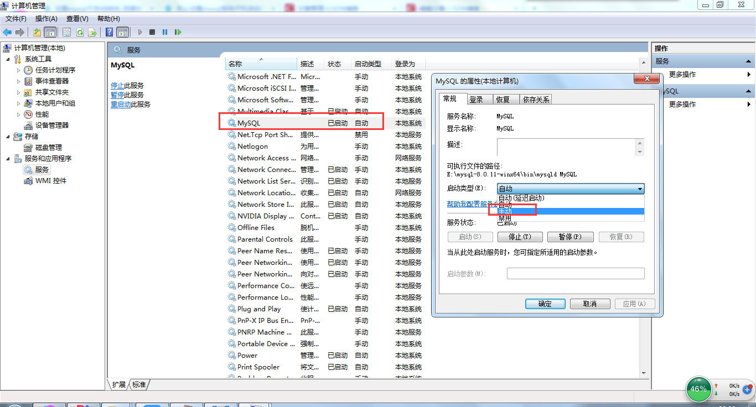Click the Stop Service square icon

[152, 32]
